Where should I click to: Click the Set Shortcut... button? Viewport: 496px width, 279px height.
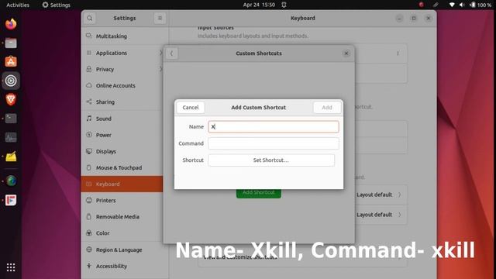tap(271, 160)
